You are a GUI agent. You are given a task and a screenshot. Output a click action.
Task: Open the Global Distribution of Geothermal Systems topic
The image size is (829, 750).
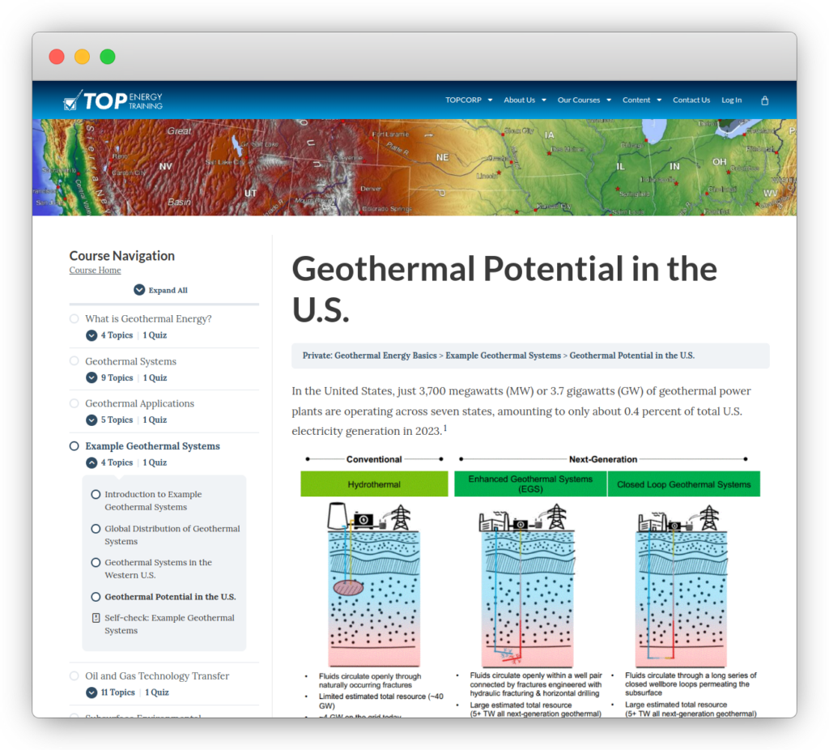click(x=172, y=535)
